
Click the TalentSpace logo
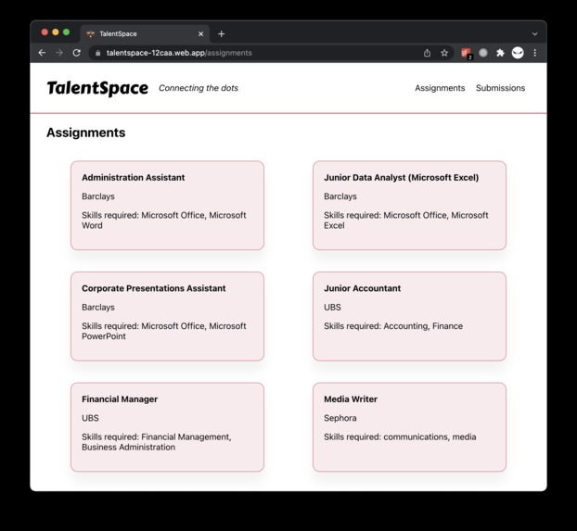coord(97,88)
